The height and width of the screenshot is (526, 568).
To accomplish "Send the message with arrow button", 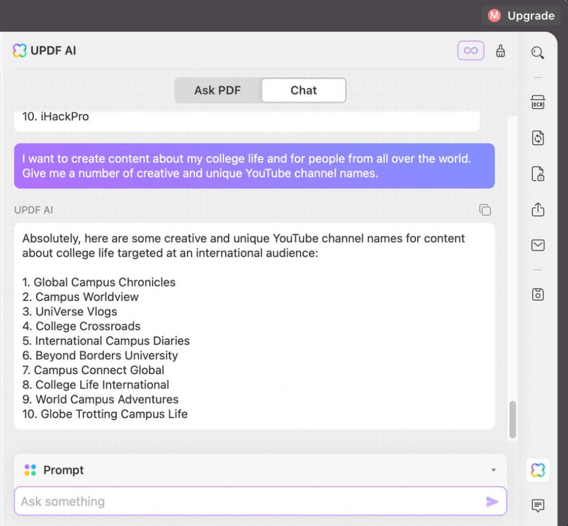I will [x=492, y=502].
